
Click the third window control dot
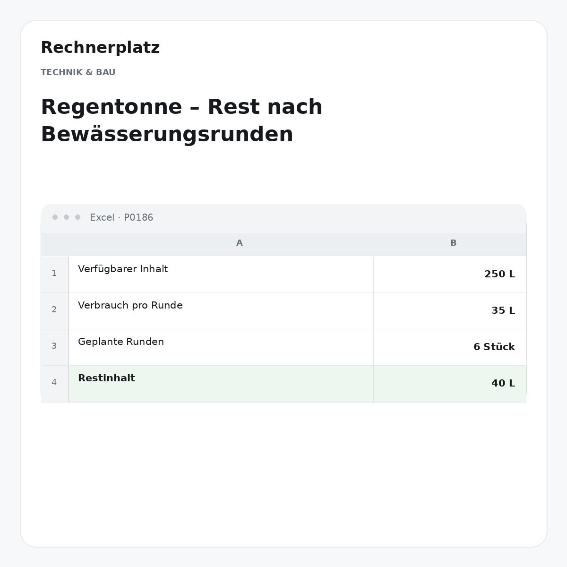(77, 217)
